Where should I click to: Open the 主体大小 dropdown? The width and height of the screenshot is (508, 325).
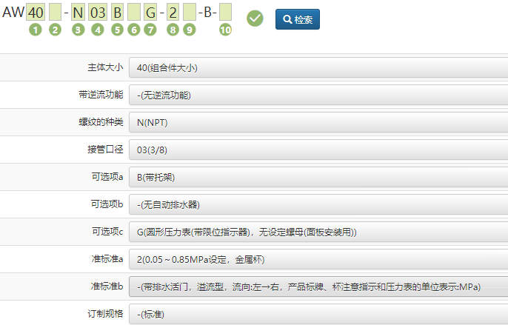click(318, 67)
